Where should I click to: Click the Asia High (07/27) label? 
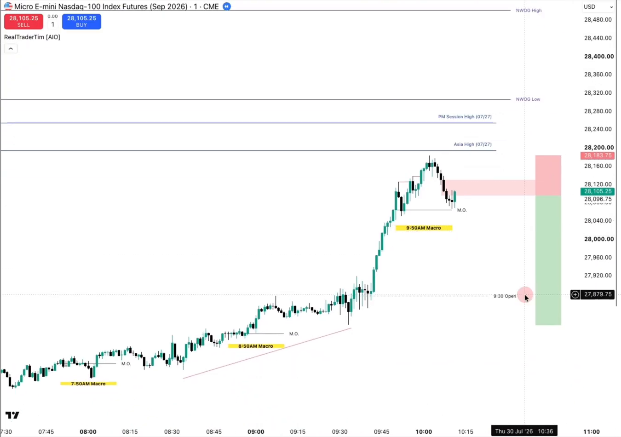click(x=472, y=144)
